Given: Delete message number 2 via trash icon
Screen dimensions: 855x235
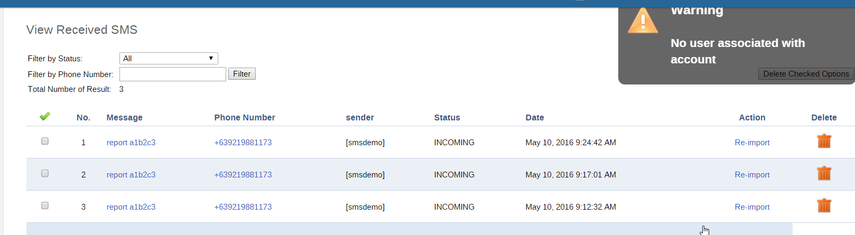Looking at the screenshot, I should coord(824,174).
